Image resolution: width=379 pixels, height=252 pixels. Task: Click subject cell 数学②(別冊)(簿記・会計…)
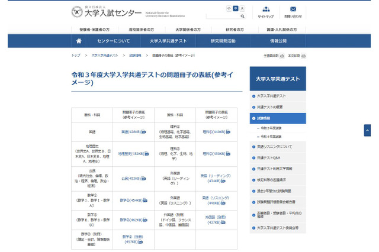(x=92, y=239)
